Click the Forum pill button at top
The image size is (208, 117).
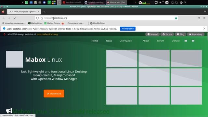click(167, 34)
